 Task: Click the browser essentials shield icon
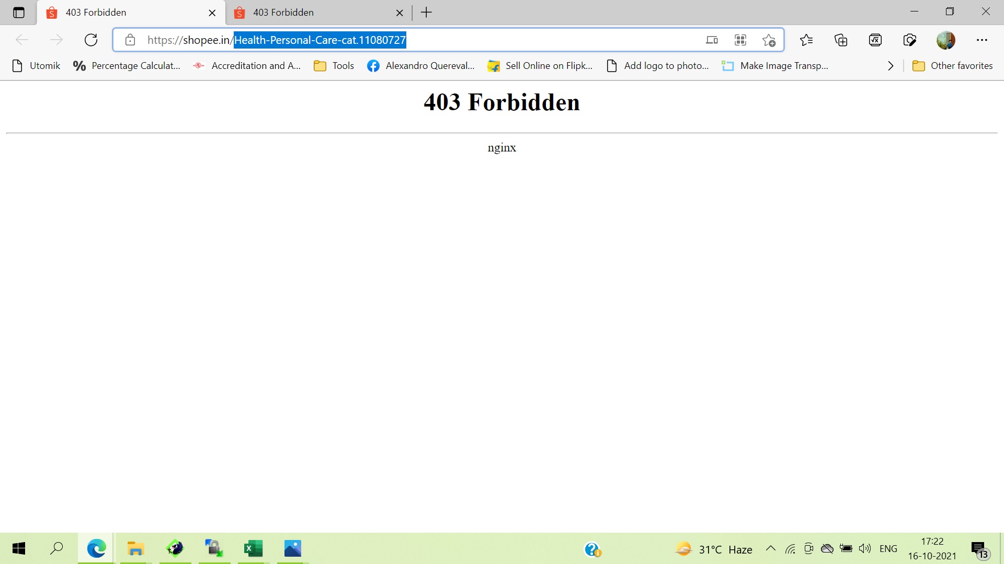(x=910, y=40)
